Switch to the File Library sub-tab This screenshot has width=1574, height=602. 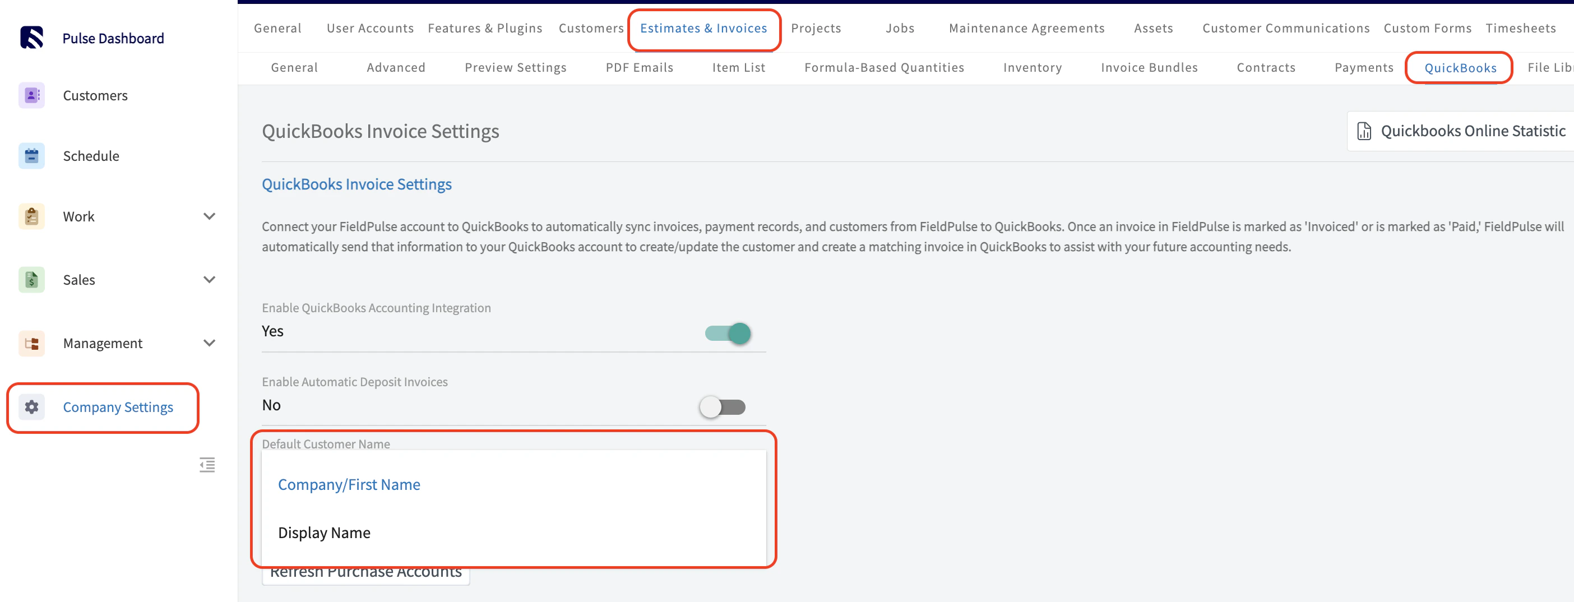click(1550, 67)
